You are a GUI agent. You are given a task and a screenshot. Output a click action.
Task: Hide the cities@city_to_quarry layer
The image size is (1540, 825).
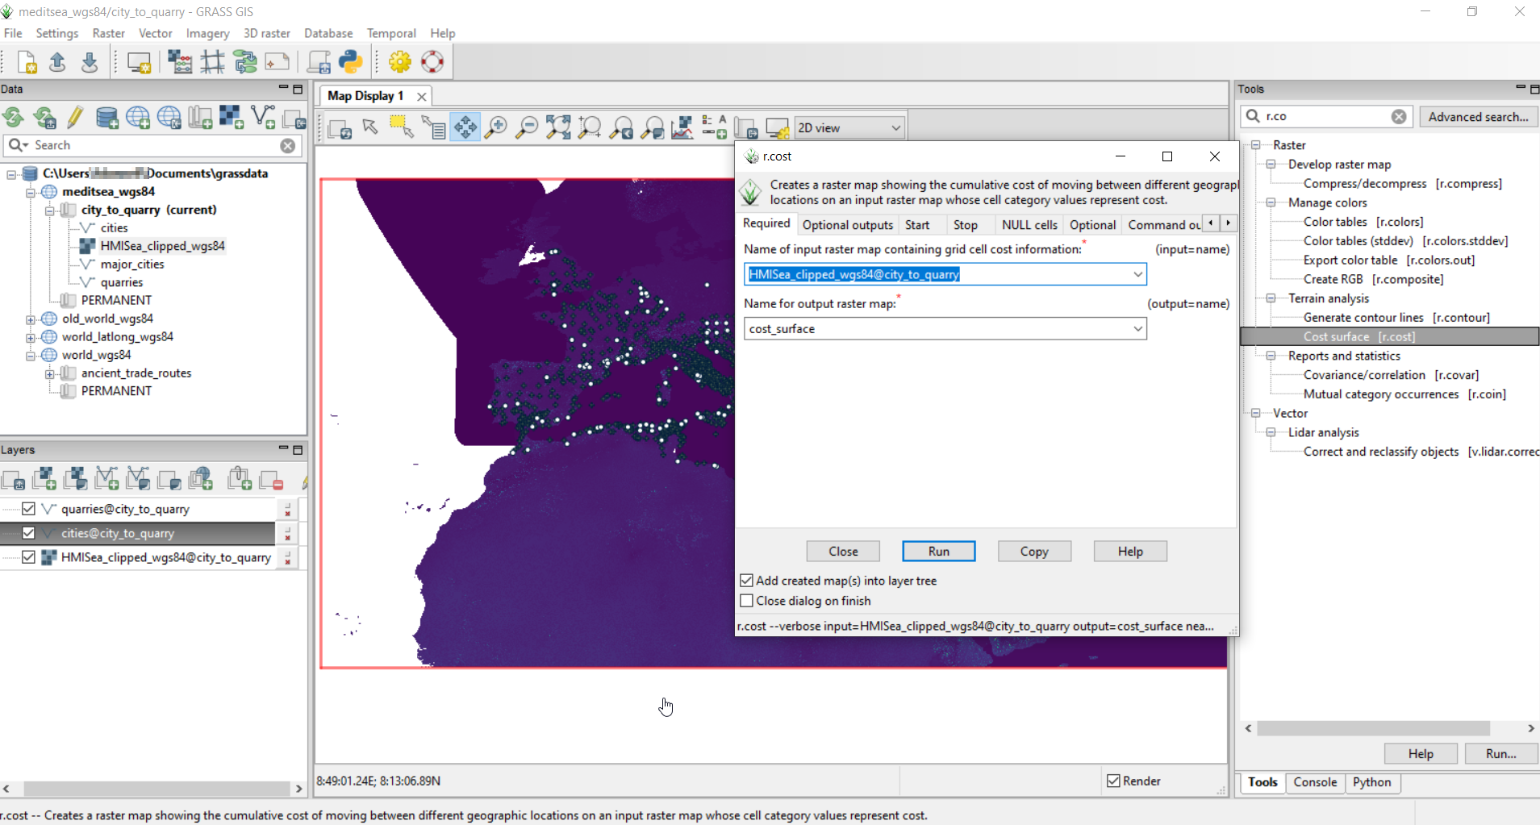pyautogui.click(x=27, y=533)
